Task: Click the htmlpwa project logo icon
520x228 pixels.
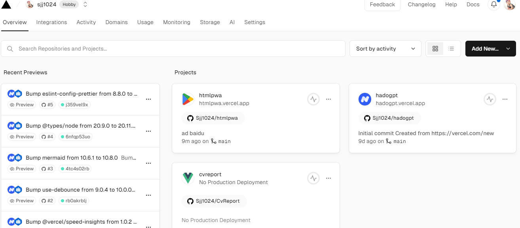Action: coord(188,99)
